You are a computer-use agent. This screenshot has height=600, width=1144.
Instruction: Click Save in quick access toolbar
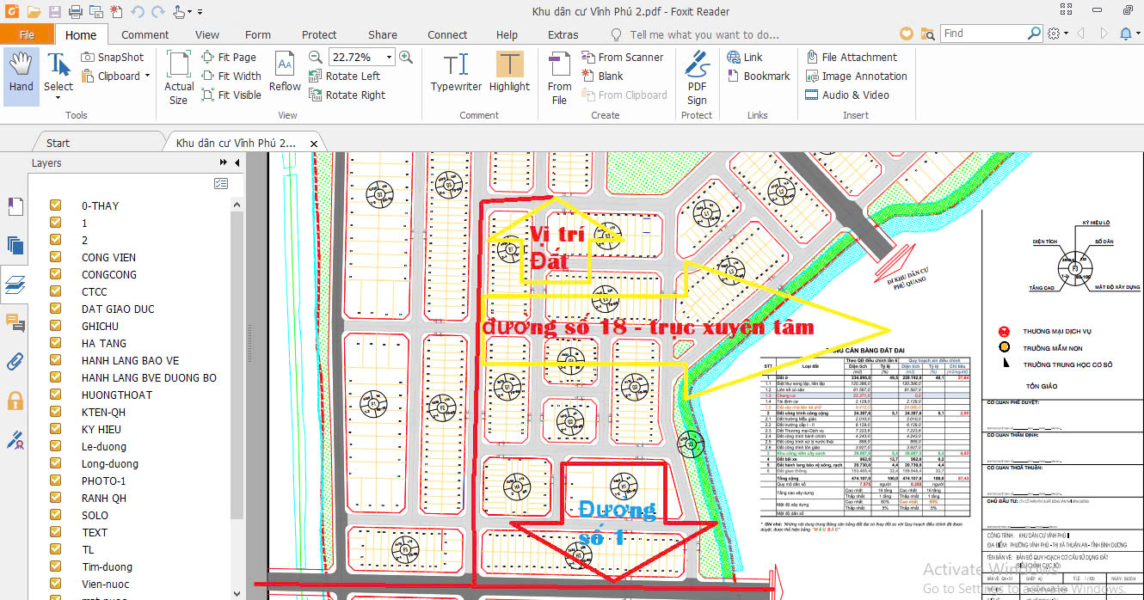54,11
